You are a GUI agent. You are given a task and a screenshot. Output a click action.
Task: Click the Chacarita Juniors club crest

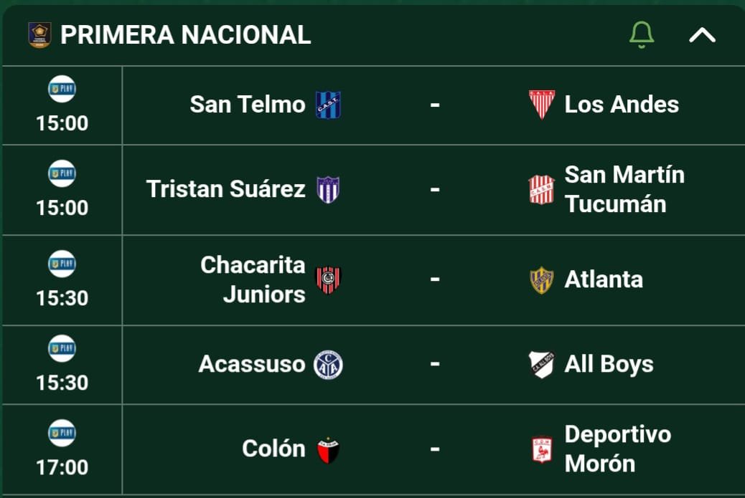[328, 280]
